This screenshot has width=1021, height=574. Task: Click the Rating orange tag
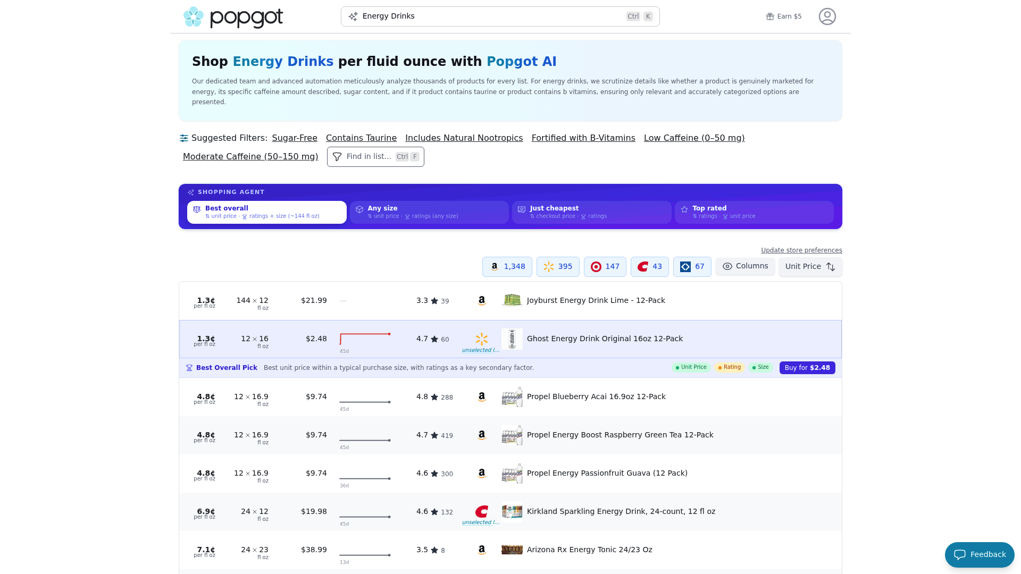tap(729, 367)
